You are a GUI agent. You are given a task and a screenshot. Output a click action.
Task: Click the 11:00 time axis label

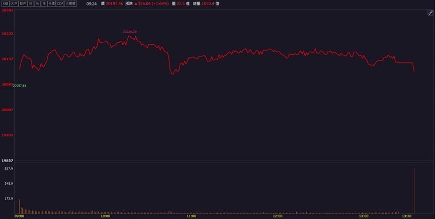pos(192,216)
